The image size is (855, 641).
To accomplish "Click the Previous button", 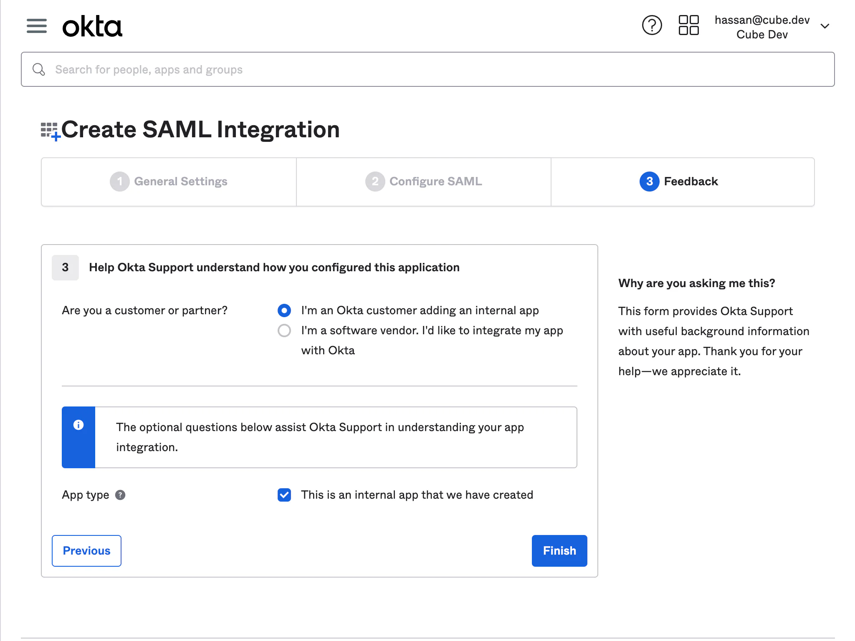I will click(86, 551).
